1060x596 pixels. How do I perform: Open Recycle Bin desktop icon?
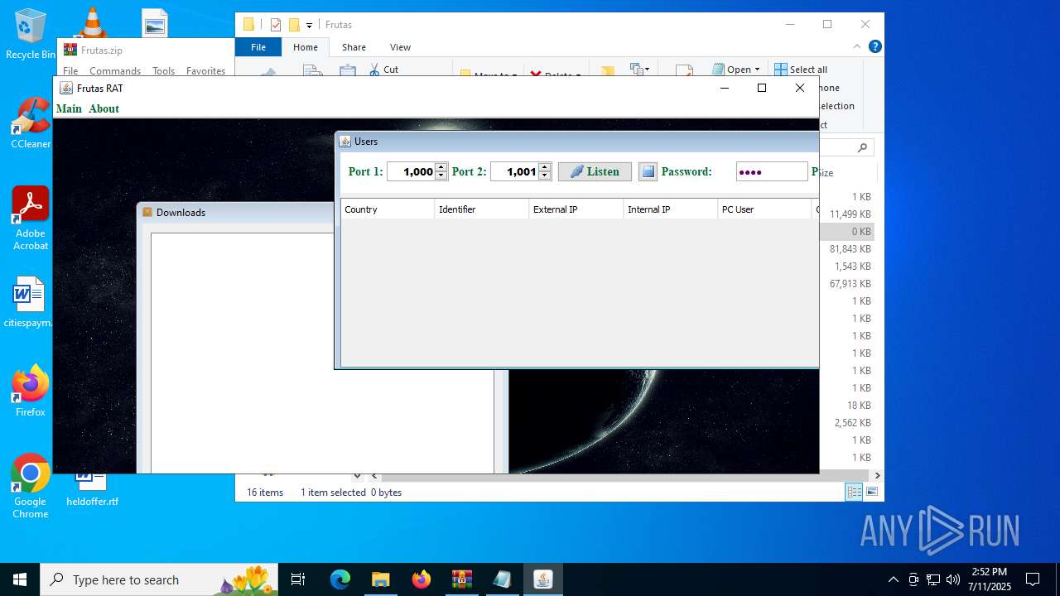point(31,34)
